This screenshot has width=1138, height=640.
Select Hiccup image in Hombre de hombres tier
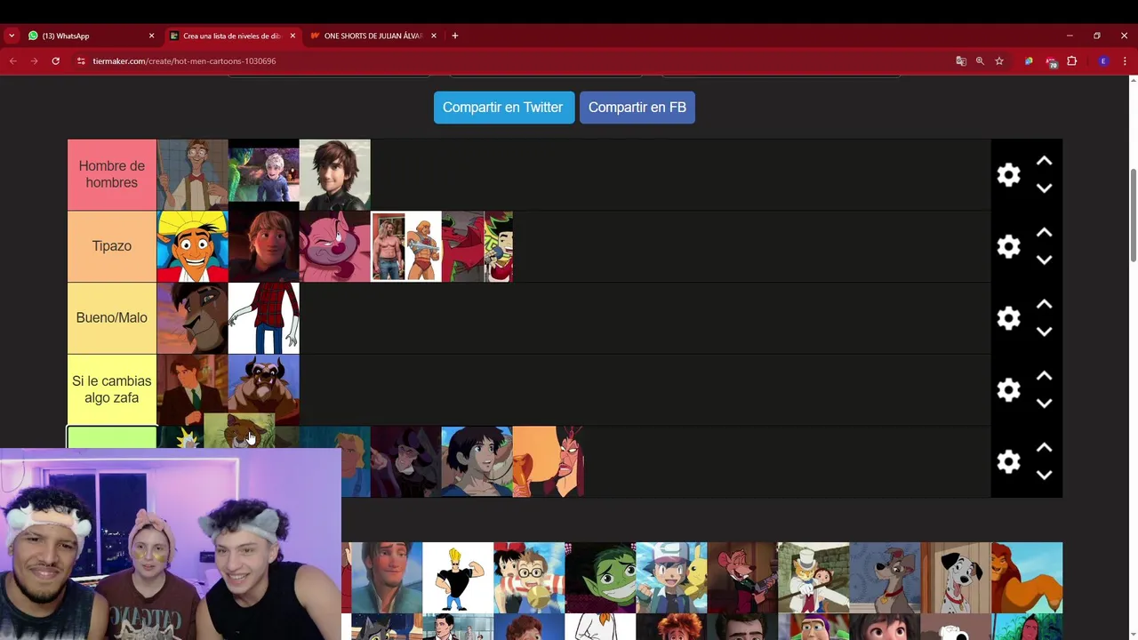(x=335, y=174)
